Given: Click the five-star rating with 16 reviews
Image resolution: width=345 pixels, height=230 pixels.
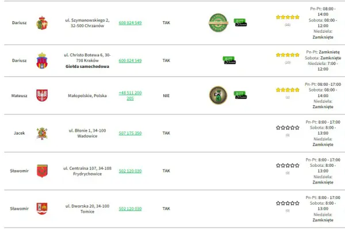Looking at the screenshot, I should (287, 17).
